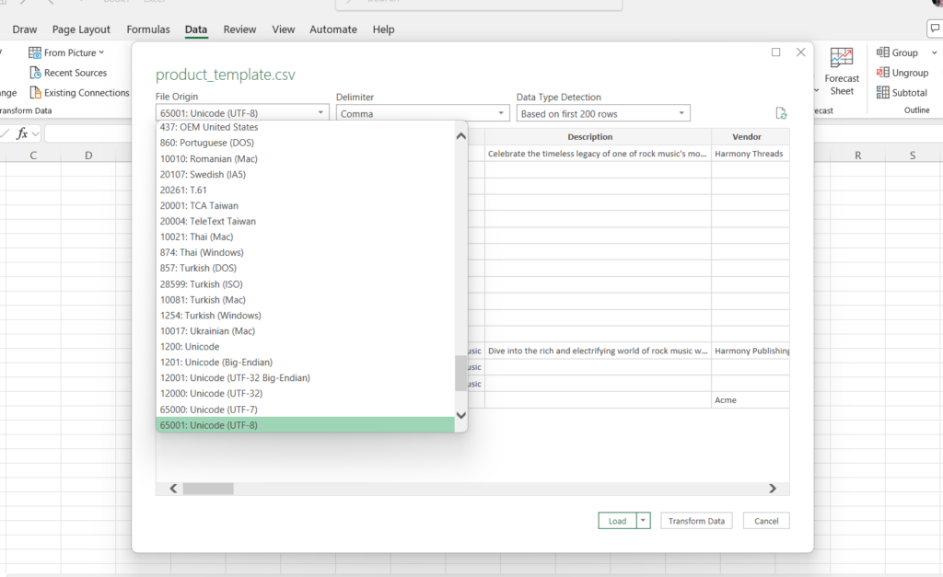The image size is (943, 577).
Task: Open the File Origin dropdown
Action: pyautogui.click(x=242, y=113)
